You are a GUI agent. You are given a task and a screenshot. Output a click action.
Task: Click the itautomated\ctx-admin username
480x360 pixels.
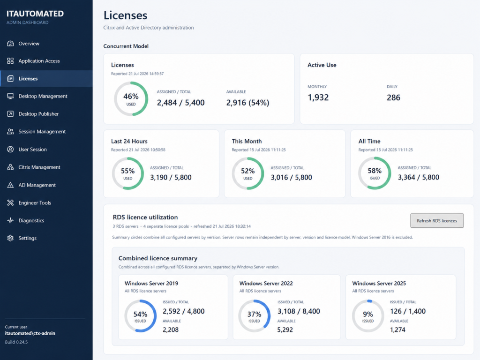pyautogui.click(x=30, y=333)
